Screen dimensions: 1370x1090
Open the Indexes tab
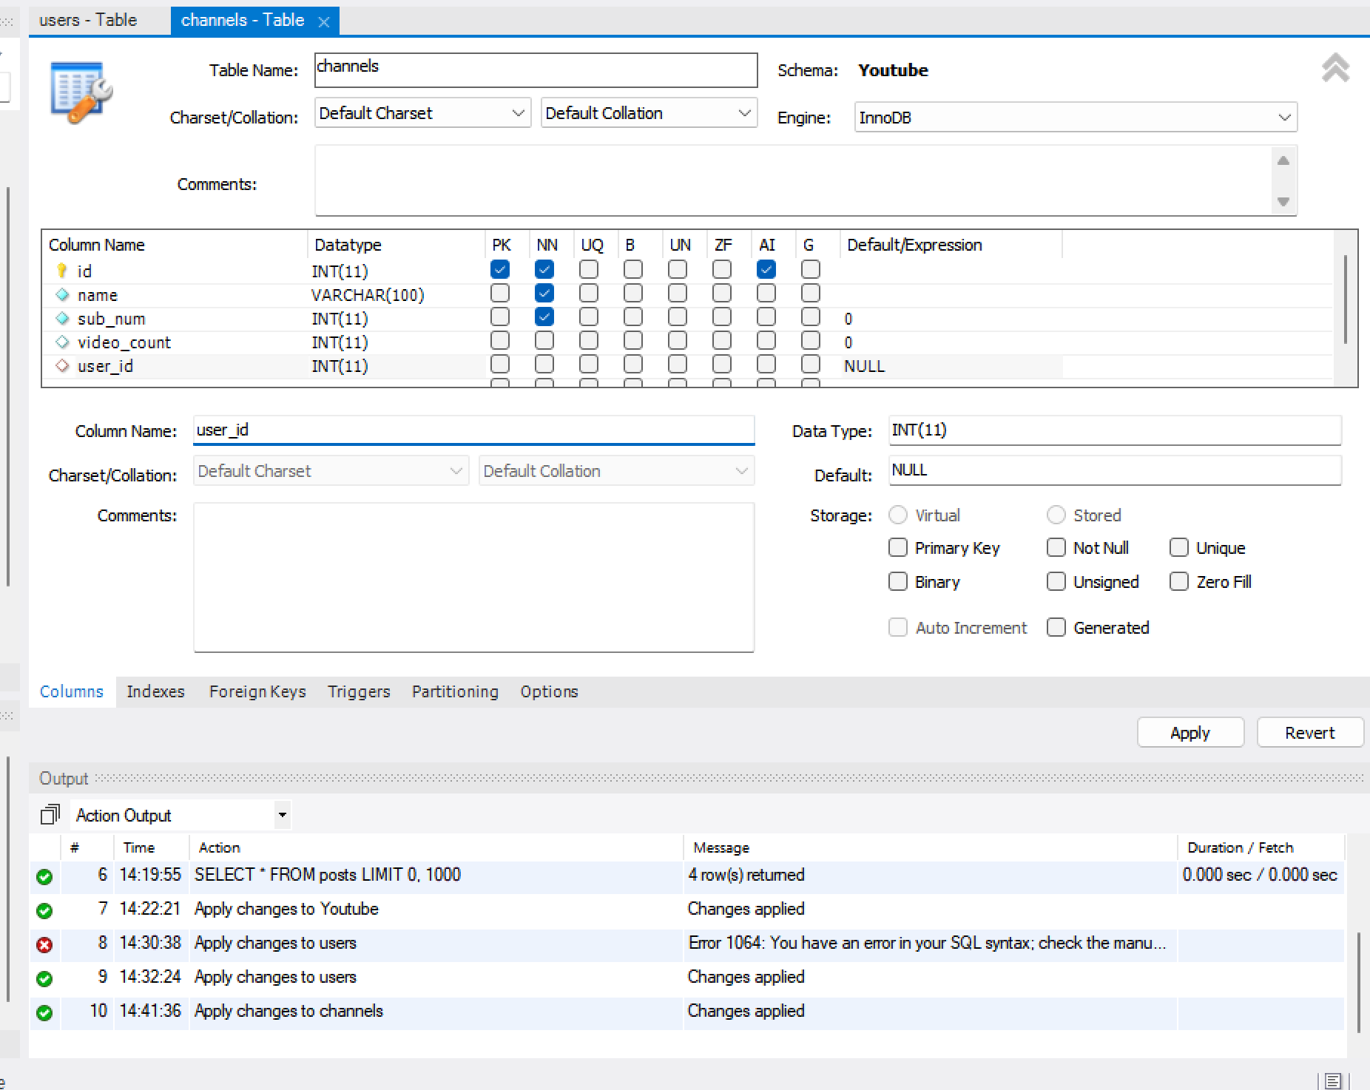point(155,691)
